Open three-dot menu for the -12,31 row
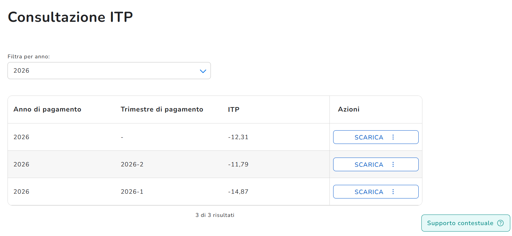Viewport: 512px width, 236px height. click(x=393, y=137)
